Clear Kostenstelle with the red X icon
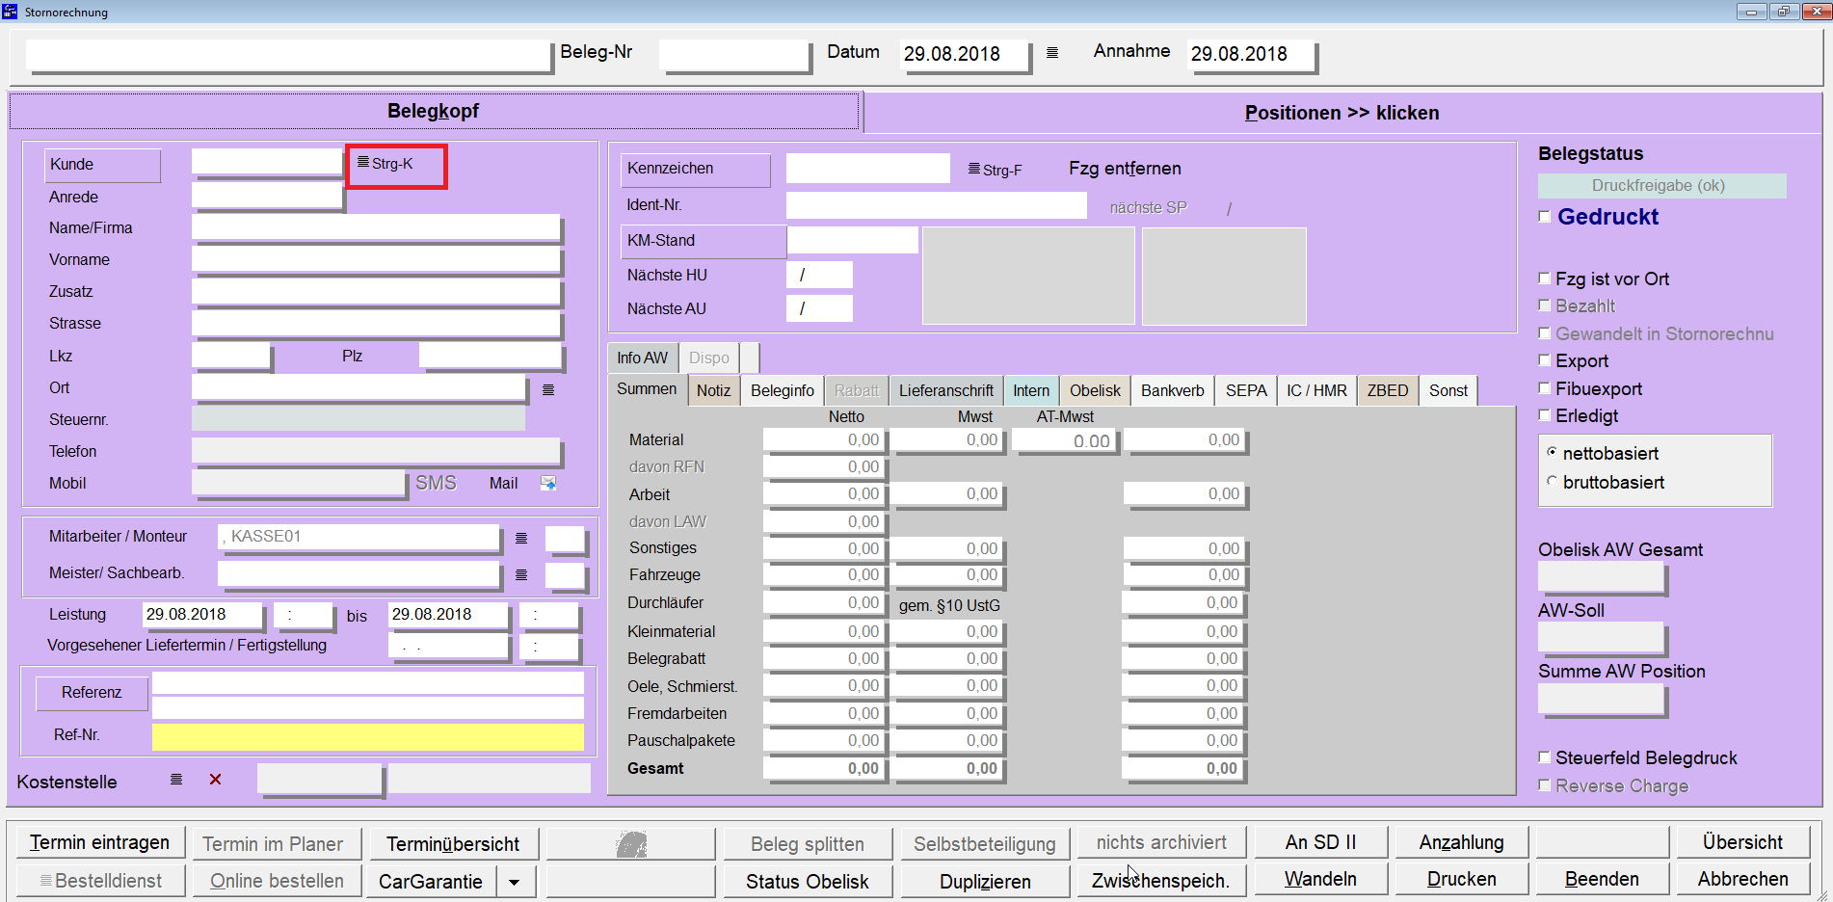Viewport: 1833px width, 902px height. tap(216, 779)
